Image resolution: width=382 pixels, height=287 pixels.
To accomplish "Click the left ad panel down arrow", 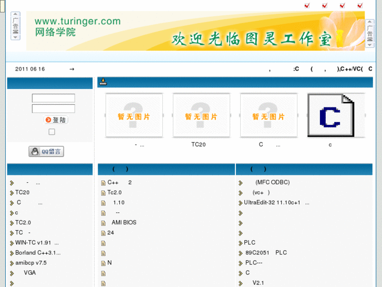I will coord(15,37).
